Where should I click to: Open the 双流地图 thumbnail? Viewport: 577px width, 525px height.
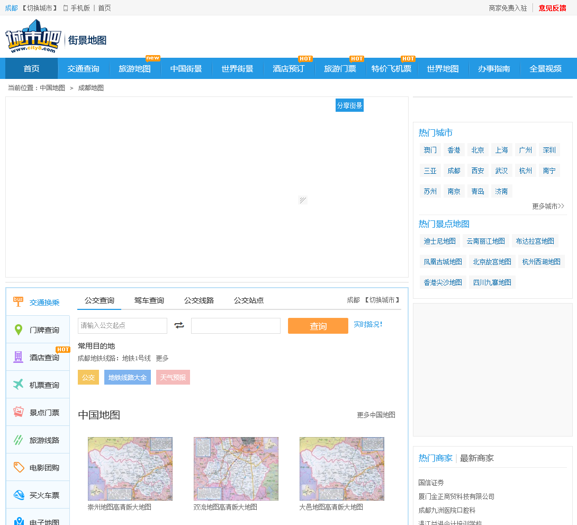(236, 469)
